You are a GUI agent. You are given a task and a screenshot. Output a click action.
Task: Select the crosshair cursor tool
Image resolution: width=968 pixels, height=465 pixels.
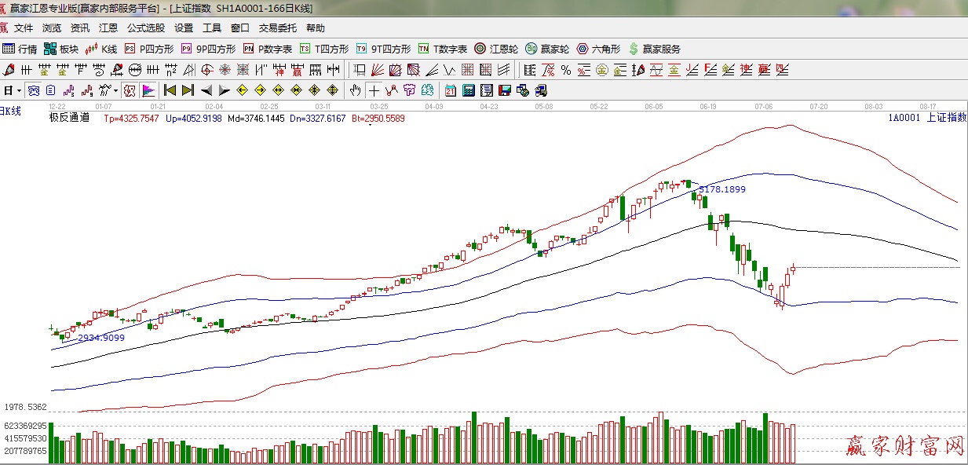pos(374,90)
